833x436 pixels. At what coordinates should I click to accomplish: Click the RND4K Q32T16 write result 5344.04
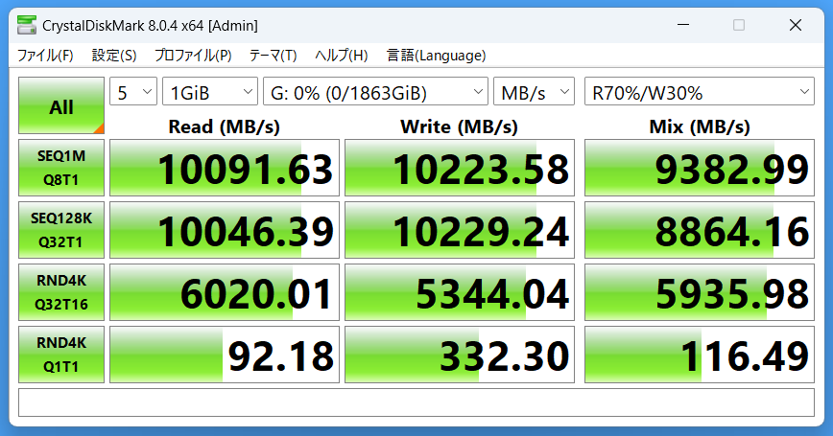tap(460, 292)
